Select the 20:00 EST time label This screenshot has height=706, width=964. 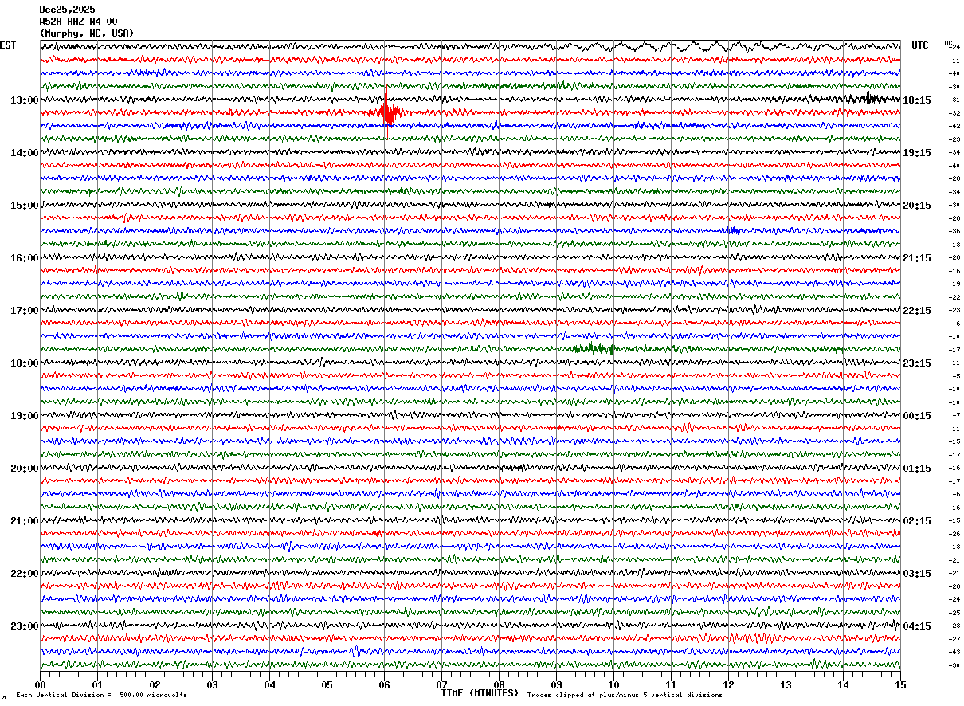(24, 469)
